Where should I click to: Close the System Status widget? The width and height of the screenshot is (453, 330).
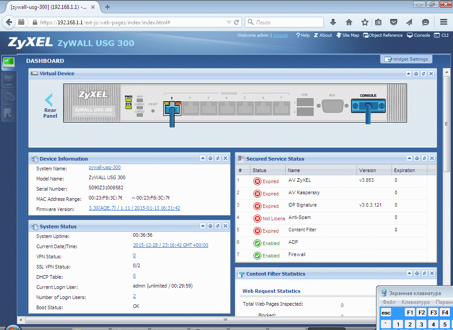point(225,226)
